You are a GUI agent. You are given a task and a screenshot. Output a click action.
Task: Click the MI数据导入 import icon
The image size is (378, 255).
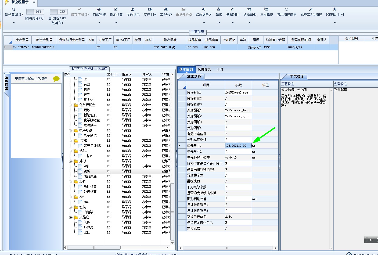[203, 9]
